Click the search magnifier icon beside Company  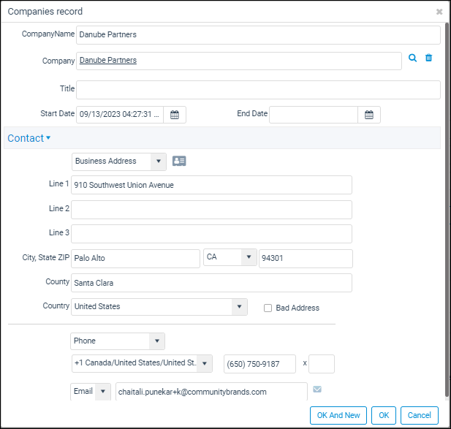[412, 58]
